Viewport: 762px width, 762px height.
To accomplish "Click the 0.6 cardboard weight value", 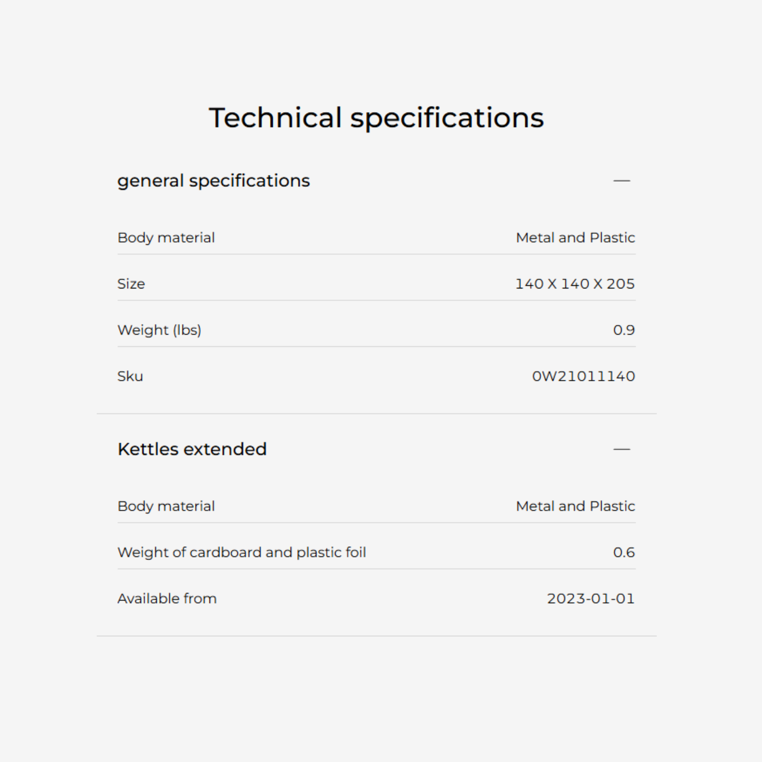I will [624, 553].
